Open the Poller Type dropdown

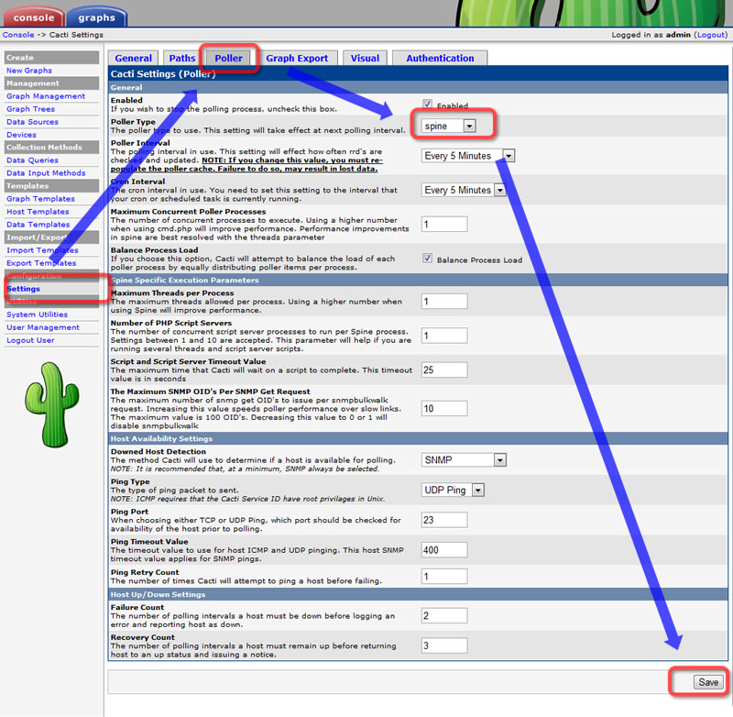coord(448,126)
